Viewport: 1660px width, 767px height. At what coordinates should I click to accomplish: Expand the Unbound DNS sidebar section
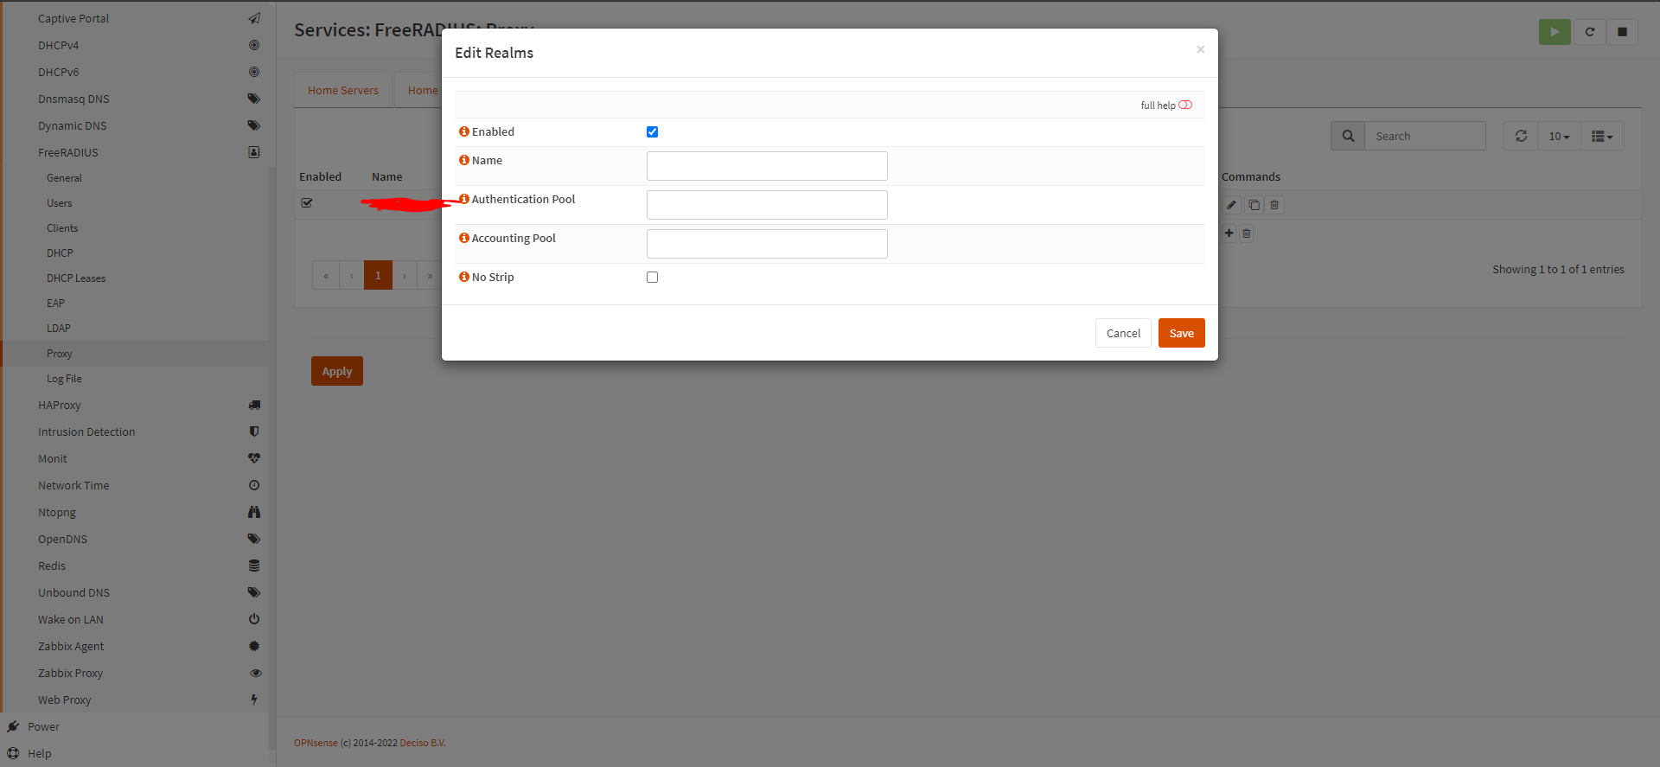click(x=73, y=592)
